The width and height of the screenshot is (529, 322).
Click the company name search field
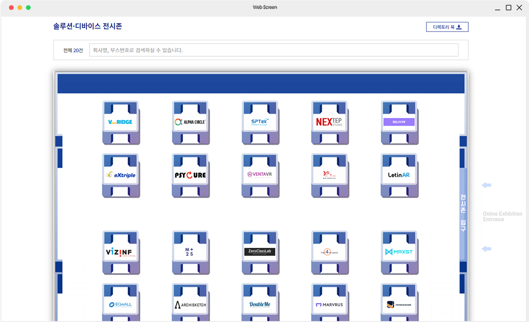pyautogui.click(x=273, y=50)
